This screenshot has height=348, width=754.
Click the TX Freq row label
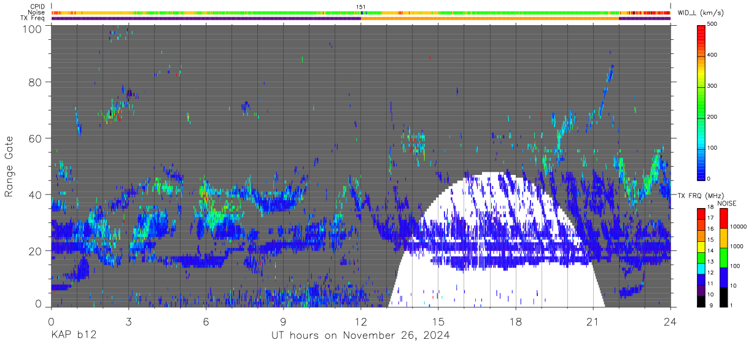(x=33, y=18)
